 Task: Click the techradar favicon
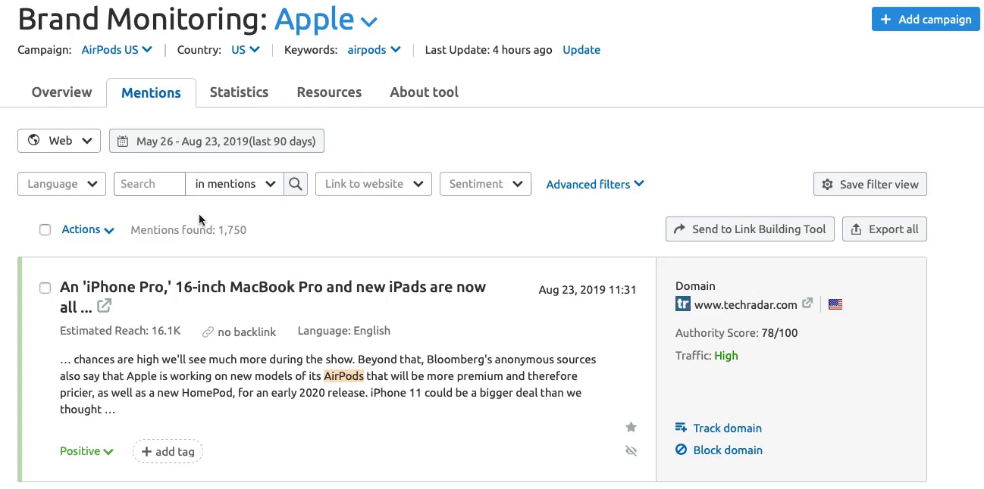(x=683, y=304)
